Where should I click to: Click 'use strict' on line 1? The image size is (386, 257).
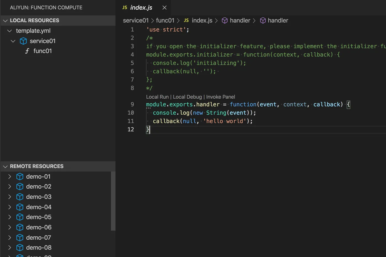(x=166, y=30)
